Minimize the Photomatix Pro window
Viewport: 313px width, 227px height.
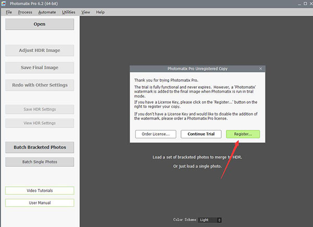299,4
